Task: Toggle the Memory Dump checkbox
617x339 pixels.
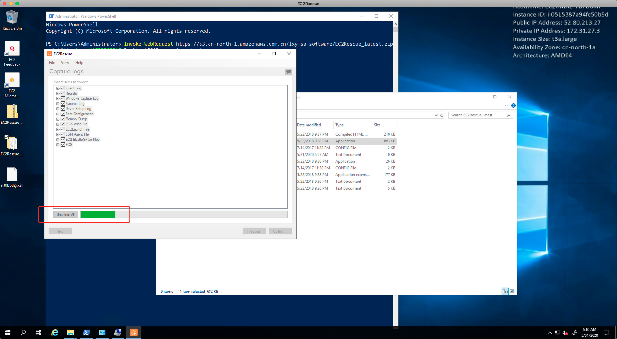Action: coord(63,119)
